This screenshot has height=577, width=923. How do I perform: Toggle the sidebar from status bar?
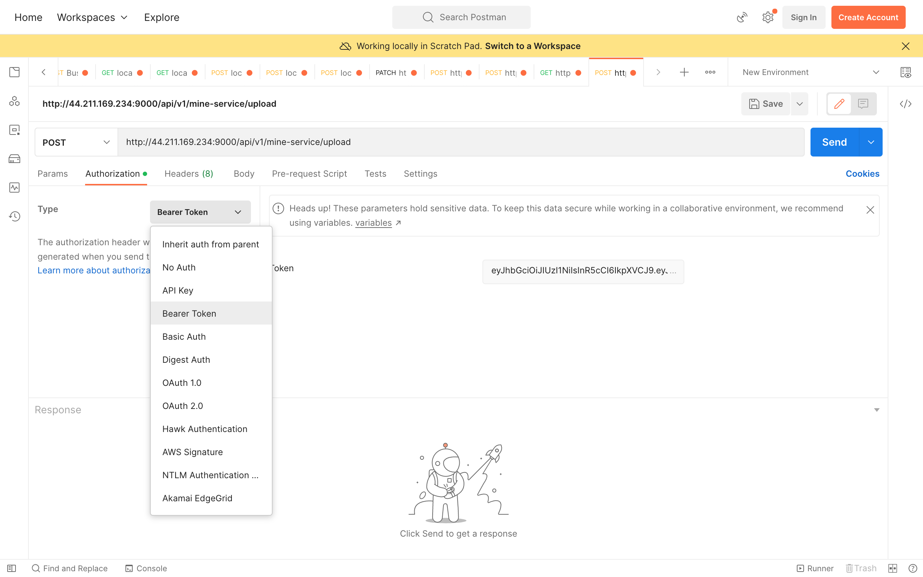[12, 568]
